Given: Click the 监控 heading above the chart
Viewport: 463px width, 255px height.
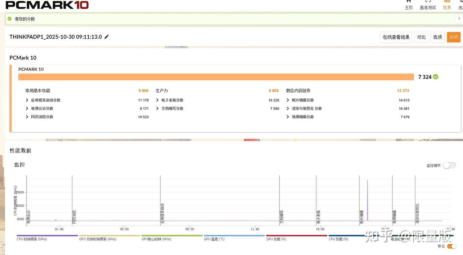Looking at the screenshot, I should [20, 165].
